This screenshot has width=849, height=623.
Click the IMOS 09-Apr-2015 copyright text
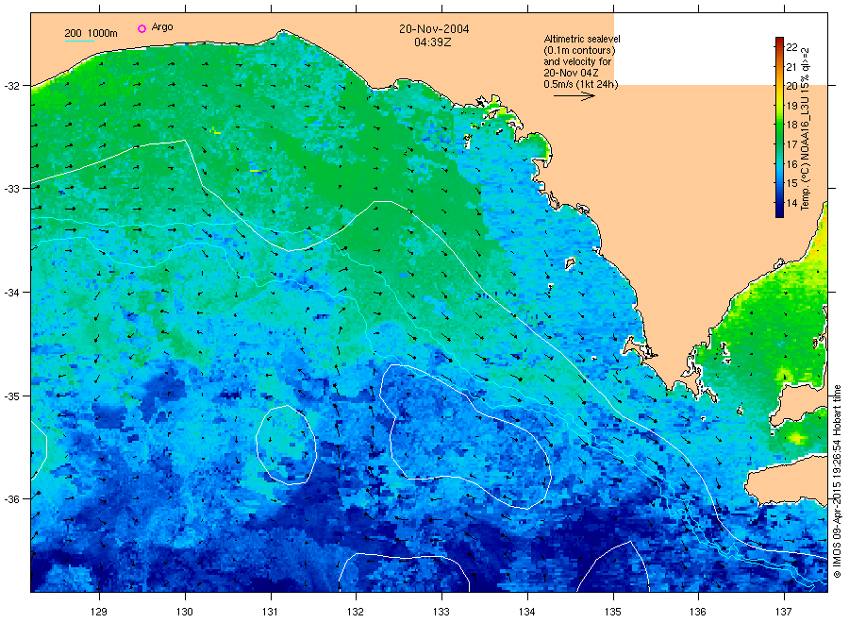pyautogui.click(x=837, y=481)
